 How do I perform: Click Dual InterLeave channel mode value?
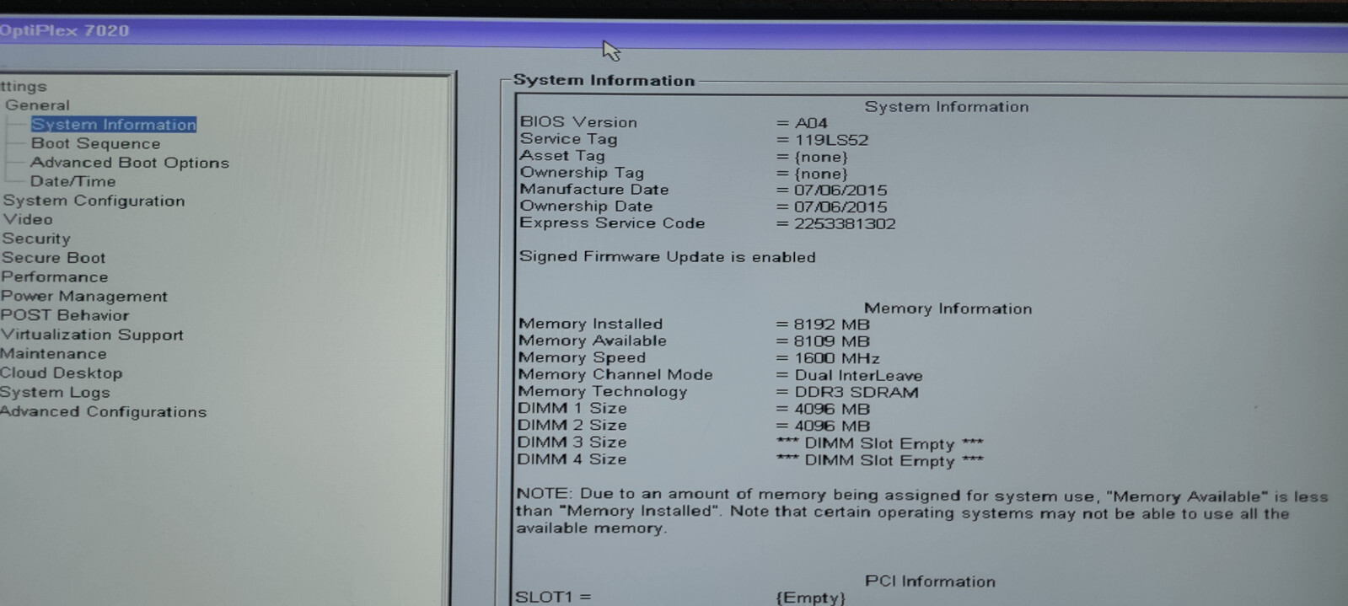(858, 375)
